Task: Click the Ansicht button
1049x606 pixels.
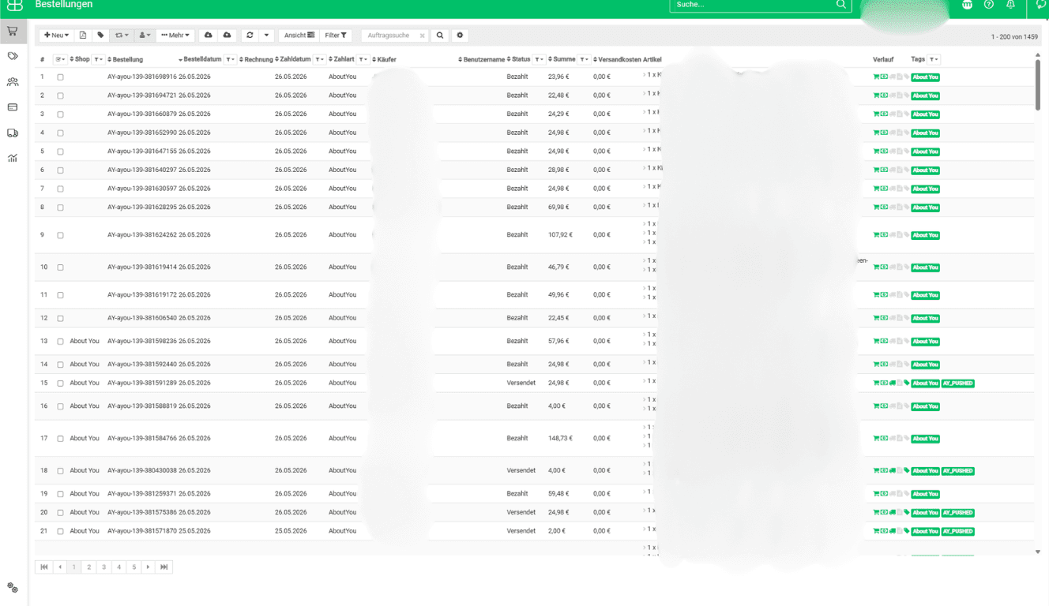Action: point(299,36)
